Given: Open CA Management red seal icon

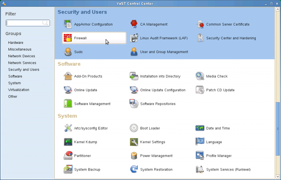Looking at the screenshot, I should 134,24.
